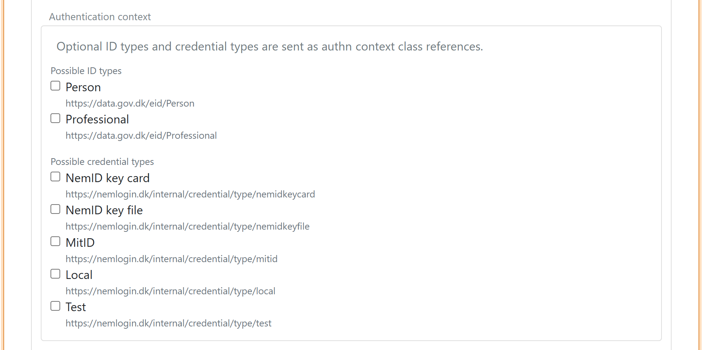Select the MitID credential type
Viewport: 703px width, 350px height.
click(x=55, y=241)
